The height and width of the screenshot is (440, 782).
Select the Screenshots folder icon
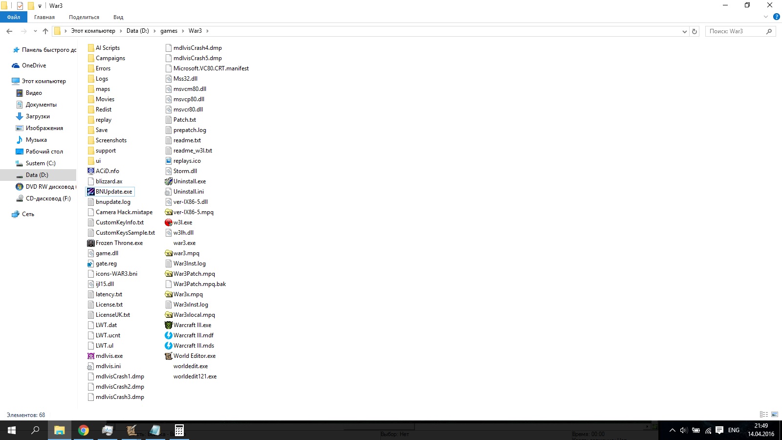pyautogui.click(x=91, y=140)
